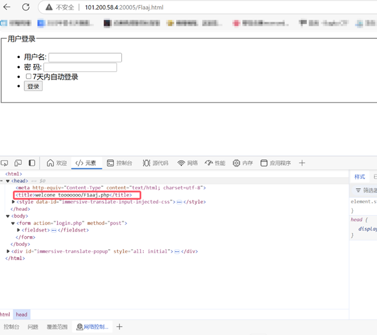This screenshot has height=335, width=377.
Task: Toggle device emulation icon in DevTools
Action: tap(18, 163)
